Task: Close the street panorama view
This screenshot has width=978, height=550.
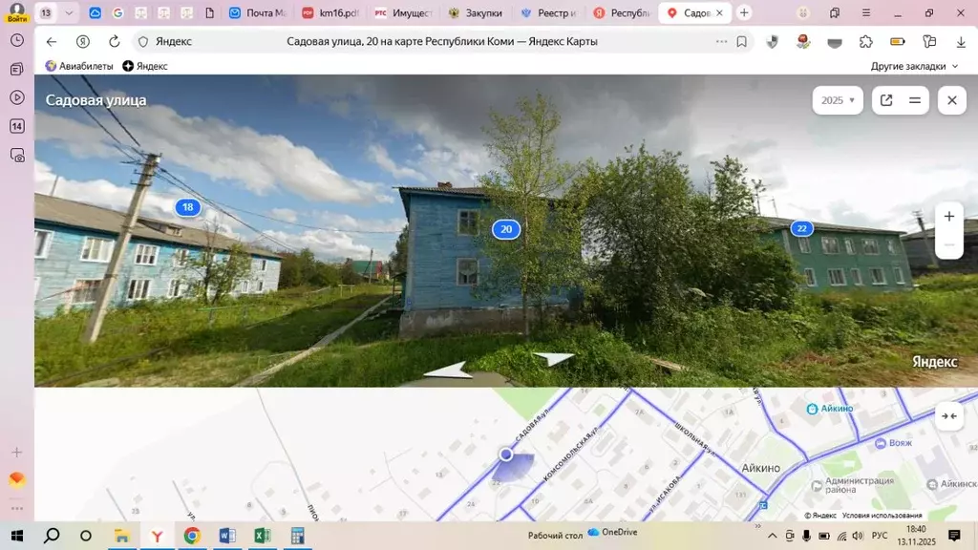Action: click(951, 100)
